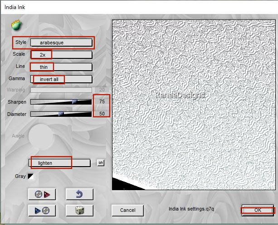Click the India Ink preview image
Image resolution: width=278 pixels, height=225 pixels.
point(194,105)
